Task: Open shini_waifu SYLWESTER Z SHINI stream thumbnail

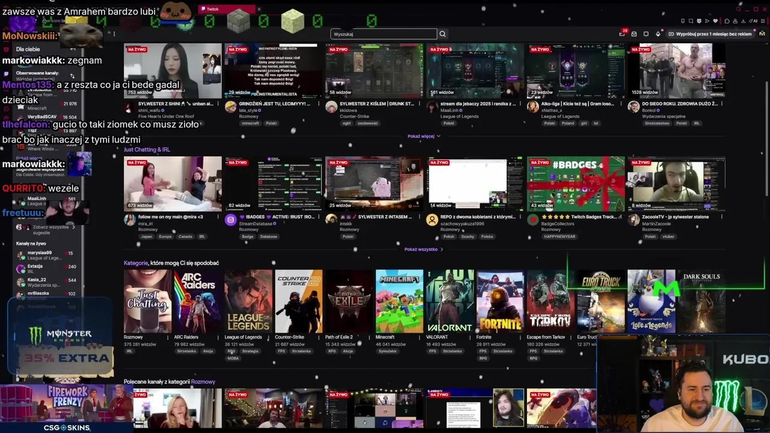Action: click(x=173, y=70)
